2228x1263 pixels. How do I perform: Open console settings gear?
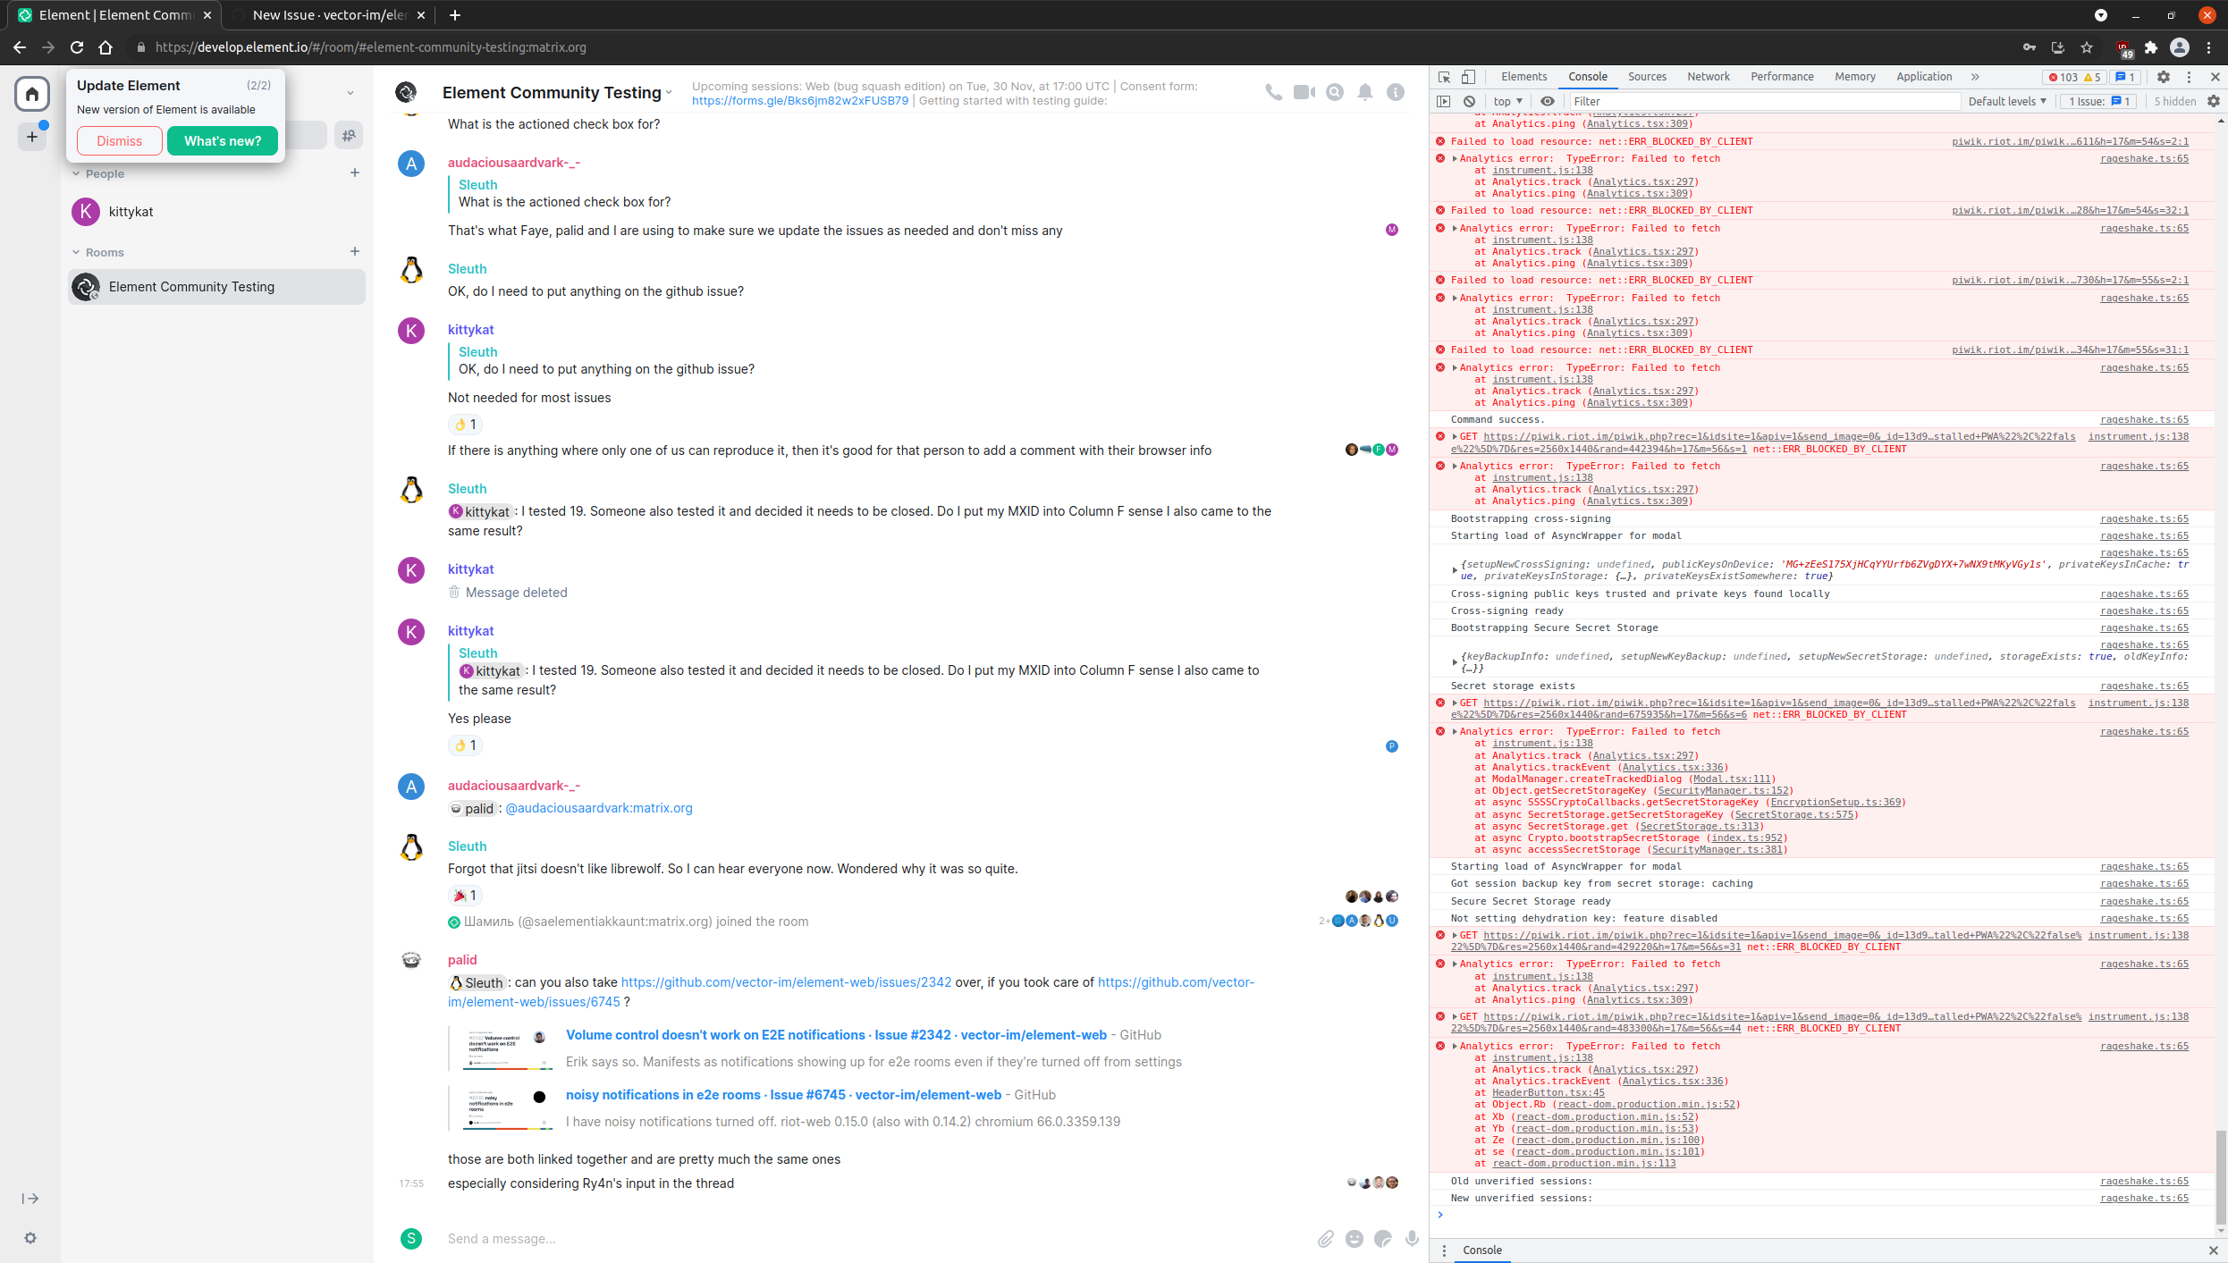[x=2214, y=101]
